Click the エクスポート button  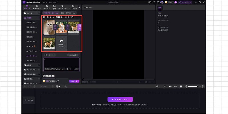185,2
